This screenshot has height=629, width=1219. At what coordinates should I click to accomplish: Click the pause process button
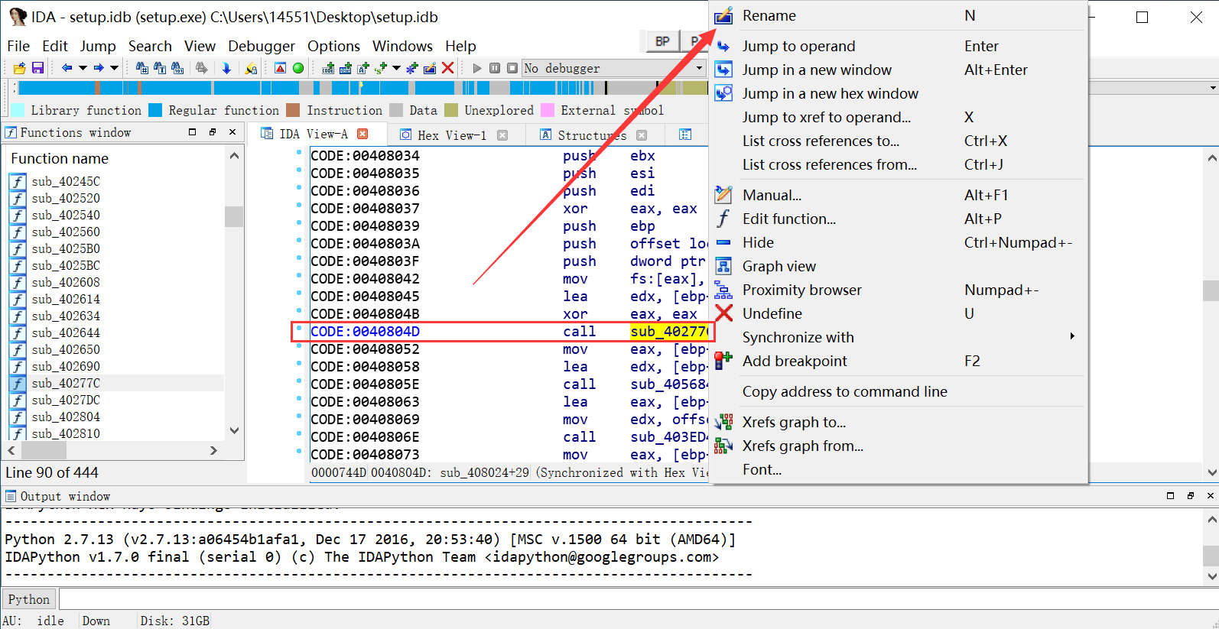tap(495, 68)
